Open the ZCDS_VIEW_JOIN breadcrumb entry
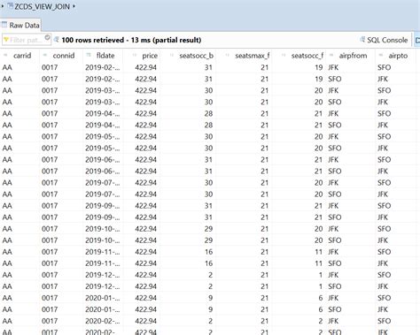This screenshot has width=420, height=335. coord(42,6)
